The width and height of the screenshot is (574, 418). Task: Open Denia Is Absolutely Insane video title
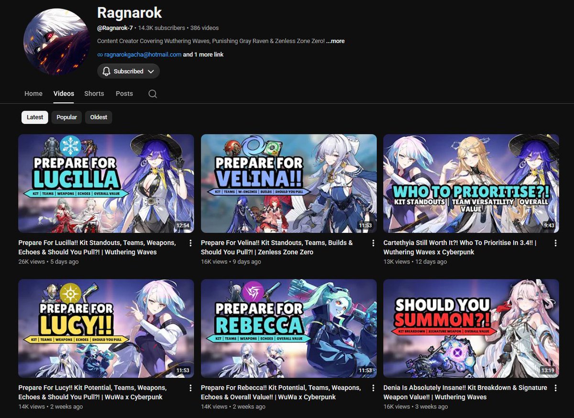coord(465,392)
